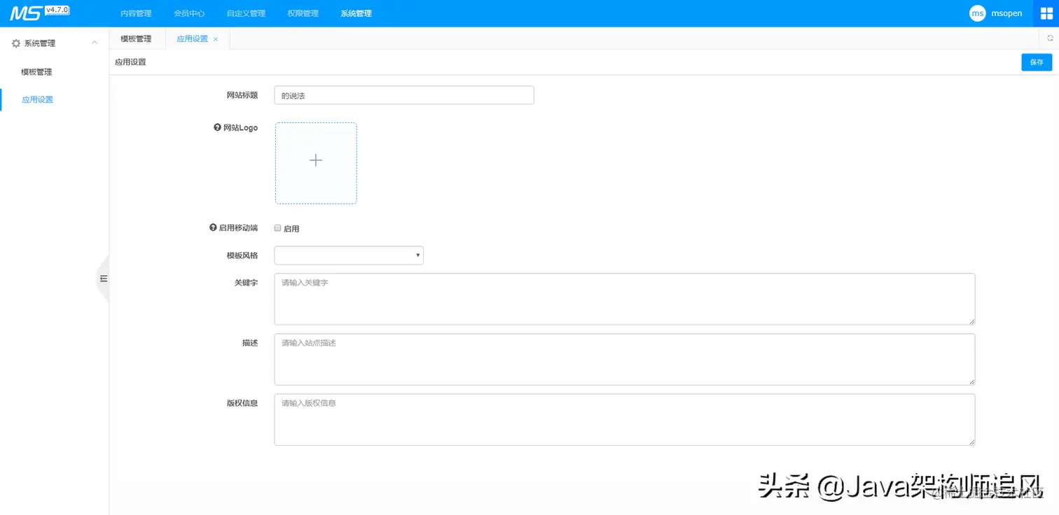The image size is (1059, 515).
Task: Click the gear icon beside 系统管理
Action: point(15,42)
